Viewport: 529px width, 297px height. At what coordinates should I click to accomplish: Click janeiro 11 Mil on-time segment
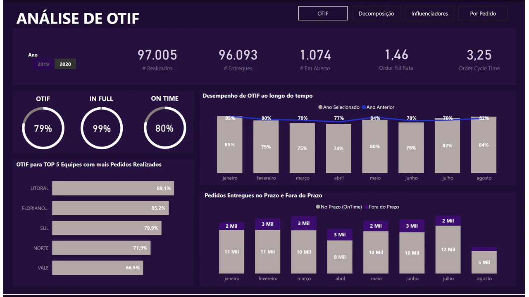pyautogui.click(x=232, y=252)
